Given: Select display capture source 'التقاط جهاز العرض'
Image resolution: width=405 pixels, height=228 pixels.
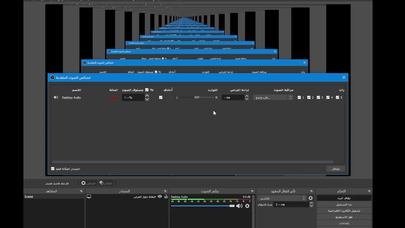Looking at the screenshot, I should pyautogui.click(x=145, y=197).
